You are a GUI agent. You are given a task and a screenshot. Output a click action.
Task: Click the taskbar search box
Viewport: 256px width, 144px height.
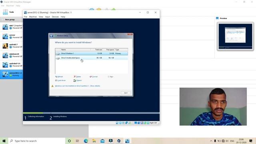[36, 141]
